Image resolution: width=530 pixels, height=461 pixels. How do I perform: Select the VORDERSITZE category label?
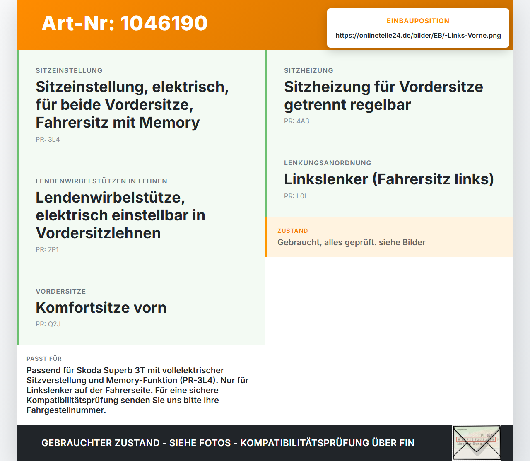(61, 291)
